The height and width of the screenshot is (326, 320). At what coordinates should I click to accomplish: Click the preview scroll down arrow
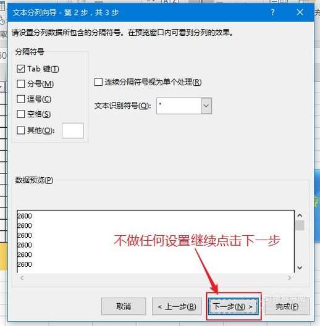[300, 267]
